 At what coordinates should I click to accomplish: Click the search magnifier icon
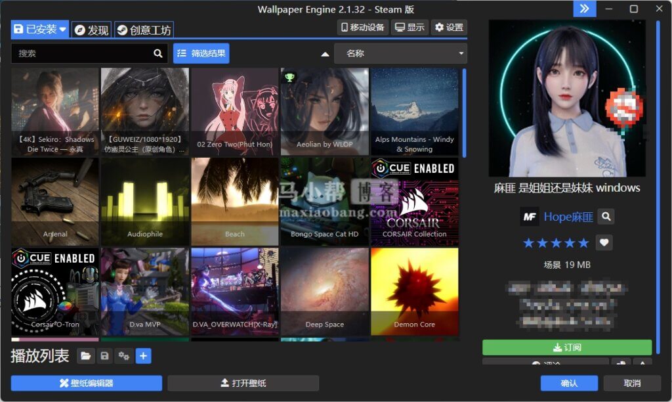157,53
